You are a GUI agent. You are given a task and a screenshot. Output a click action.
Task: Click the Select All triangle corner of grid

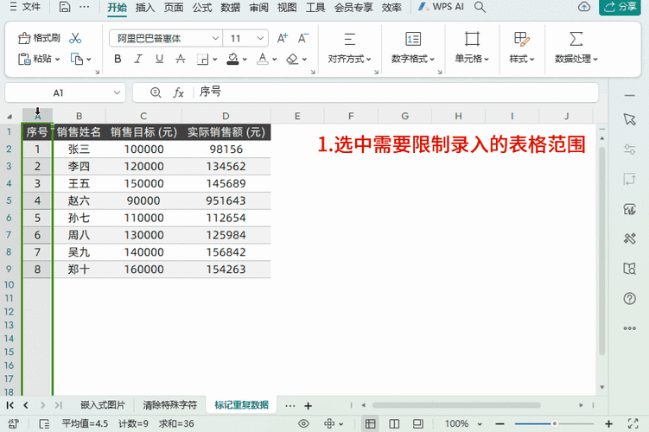click(x=10, y=116)
